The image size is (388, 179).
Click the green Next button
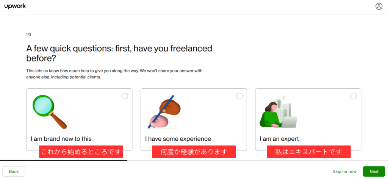coord(374,171)
